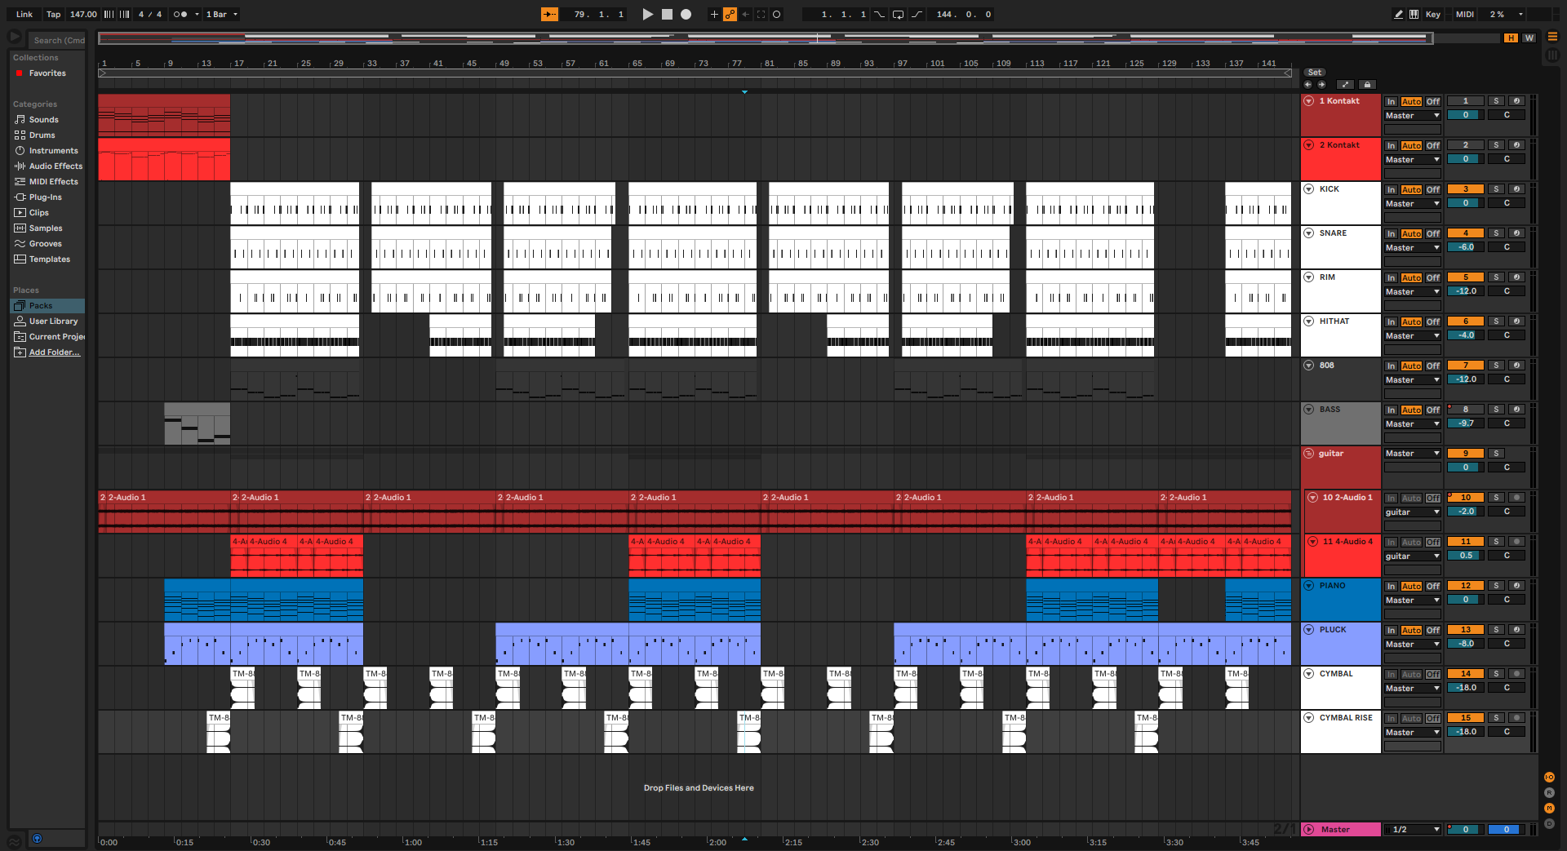Toggle the Mixer section M selector
The width and height of the screenshot is (1567, 851).
pos(1549,808)
